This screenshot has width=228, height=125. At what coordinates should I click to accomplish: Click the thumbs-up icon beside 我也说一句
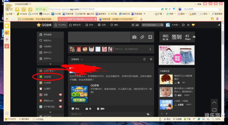pyautogui.click(x=148, y=114)
